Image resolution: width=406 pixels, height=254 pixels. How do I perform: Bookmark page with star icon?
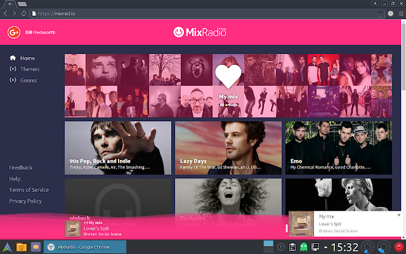381,14
